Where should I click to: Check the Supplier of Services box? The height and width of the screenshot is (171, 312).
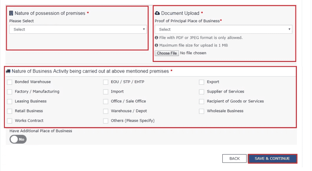coord(201,92)
